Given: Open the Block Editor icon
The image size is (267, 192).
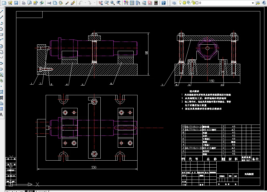Looking at the screenshot, I should [73, 3].
